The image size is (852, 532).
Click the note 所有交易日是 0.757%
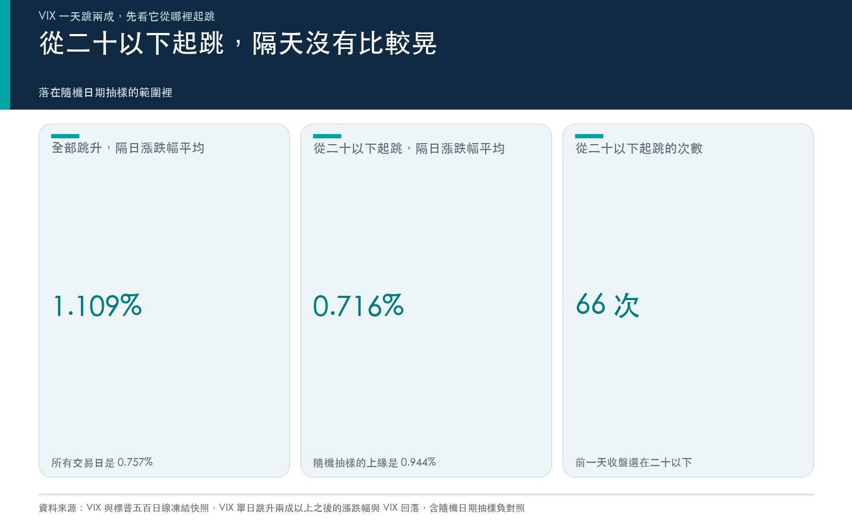[x=102, y=462]
